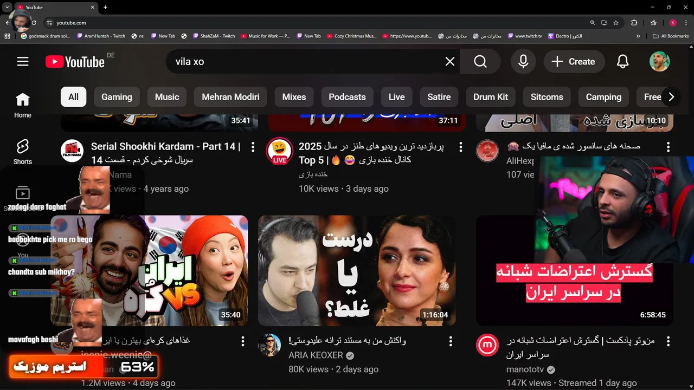
Task: Play the 1:16:04 ARIA KEOXER thumbnail
Action: click(357, 271)
